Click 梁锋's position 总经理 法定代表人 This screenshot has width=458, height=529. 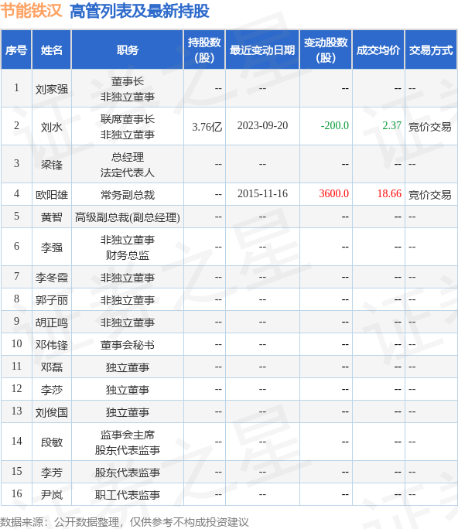[x=127, y=165]
